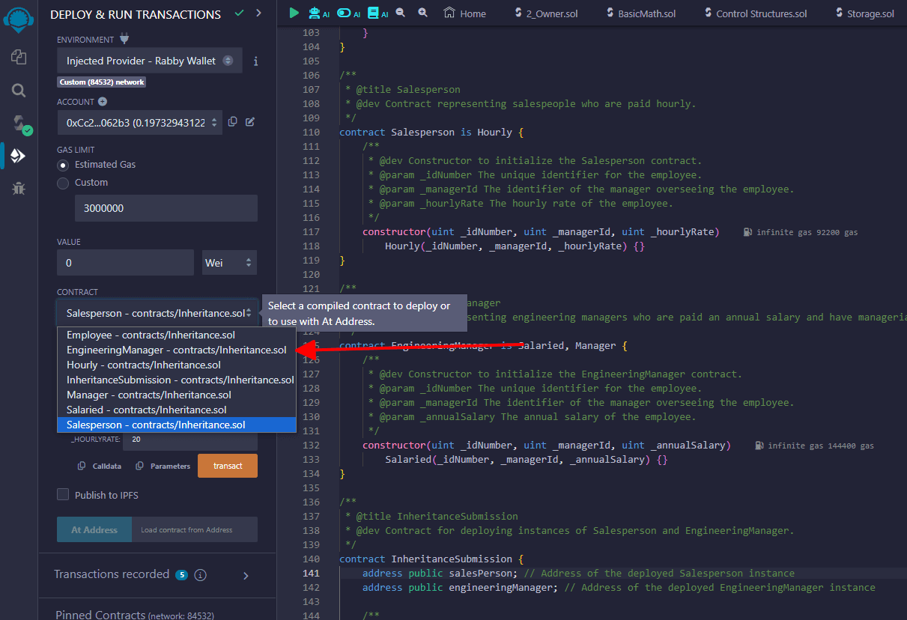907x620 pixels.
Task: Switch to the 2_Owner.sol tab
Action: [546, 13]
